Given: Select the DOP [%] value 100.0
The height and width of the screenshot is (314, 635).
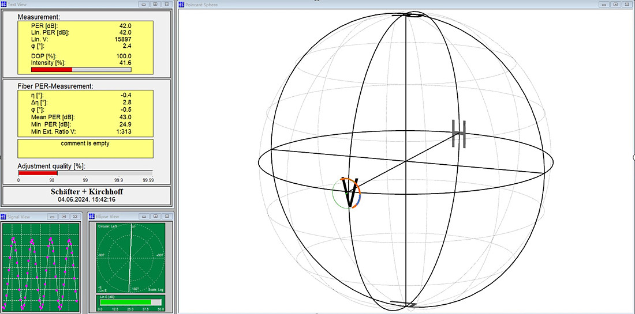Looking at the screenshot, I should click(x=124, y=56).
